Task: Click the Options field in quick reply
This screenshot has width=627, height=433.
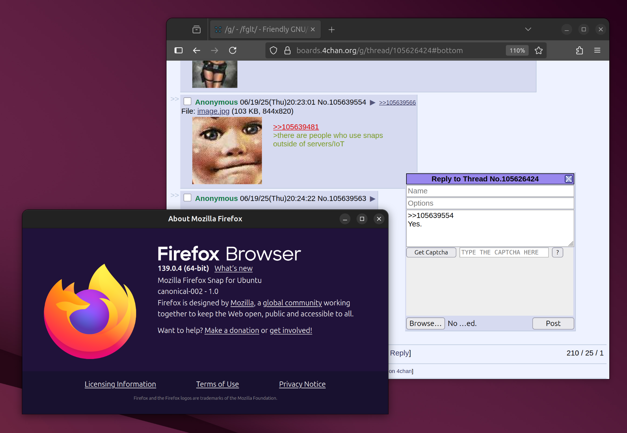Action: tap(490, 203)
